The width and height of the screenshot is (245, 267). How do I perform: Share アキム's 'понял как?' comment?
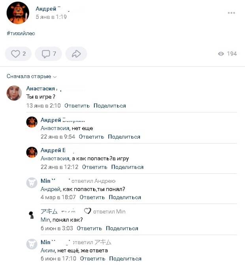[x=122, y=228]
